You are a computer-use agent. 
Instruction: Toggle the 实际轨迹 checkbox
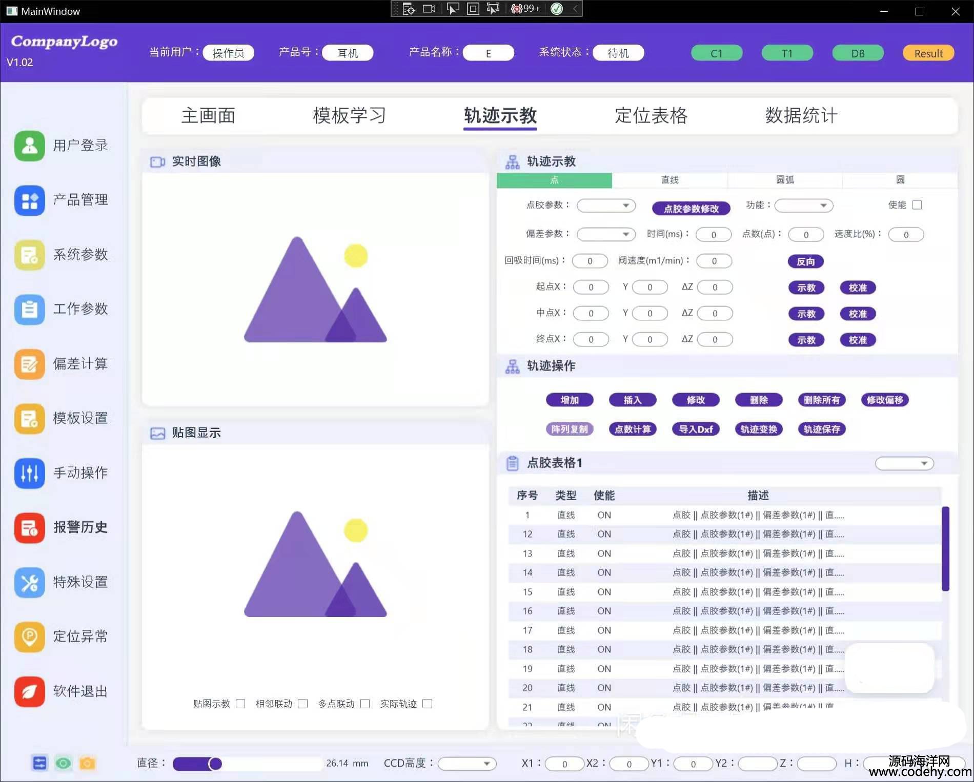428,704
